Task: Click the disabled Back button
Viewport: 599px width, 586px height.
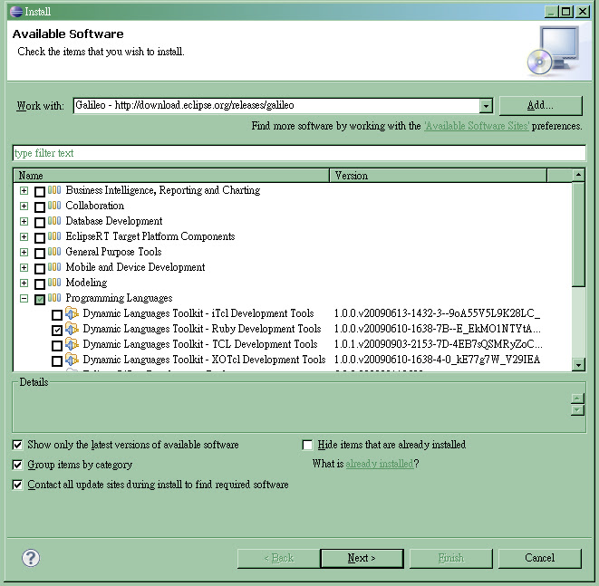Action: pos(278,558)
